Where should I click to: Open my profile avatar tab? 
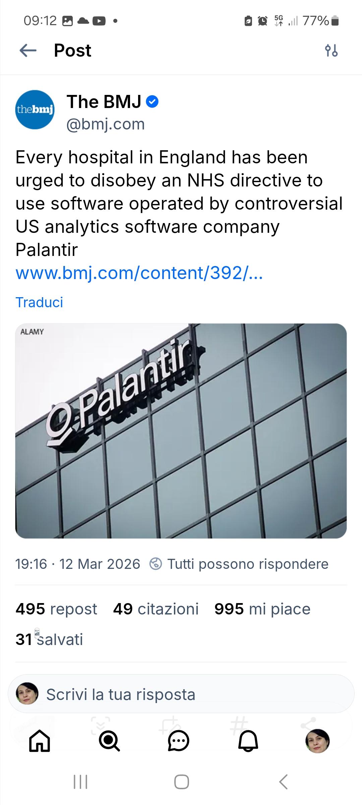[x=317, y=741]
